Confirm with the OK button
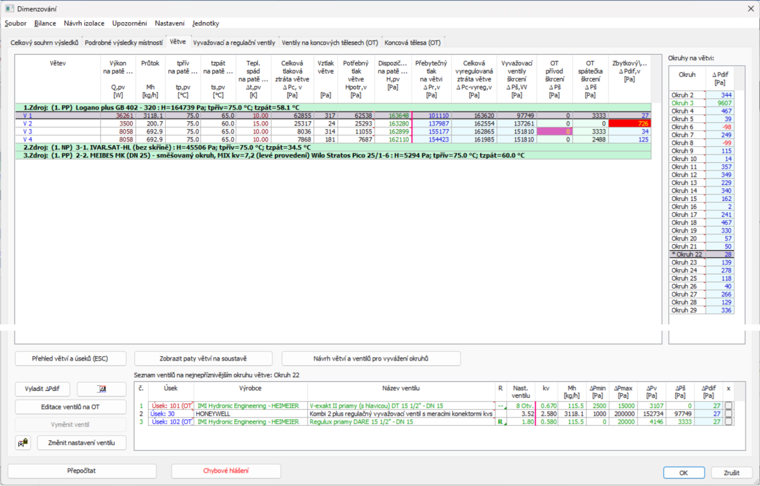This screenshot has width=760, height=486. pyautogui.click(x=684, y=473)
